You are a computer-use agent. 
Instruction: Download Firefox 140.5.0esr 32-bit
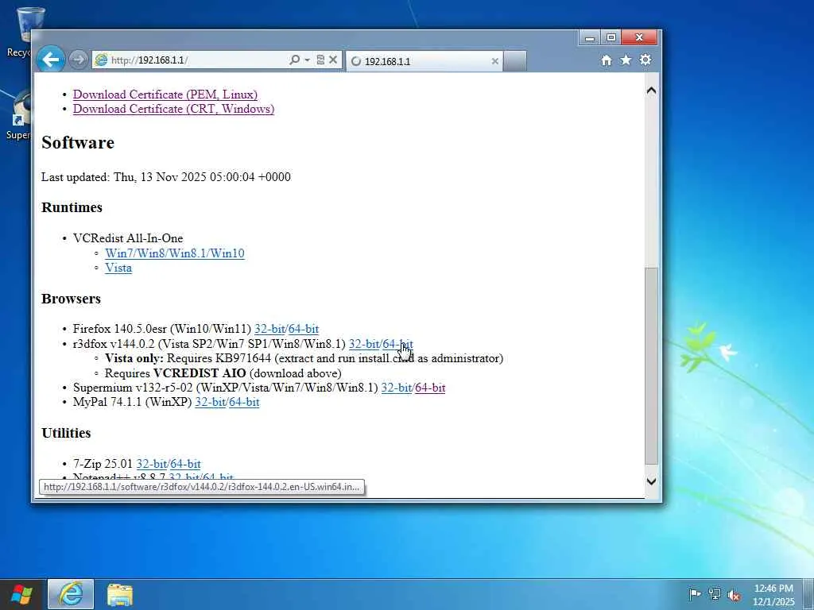269,329
